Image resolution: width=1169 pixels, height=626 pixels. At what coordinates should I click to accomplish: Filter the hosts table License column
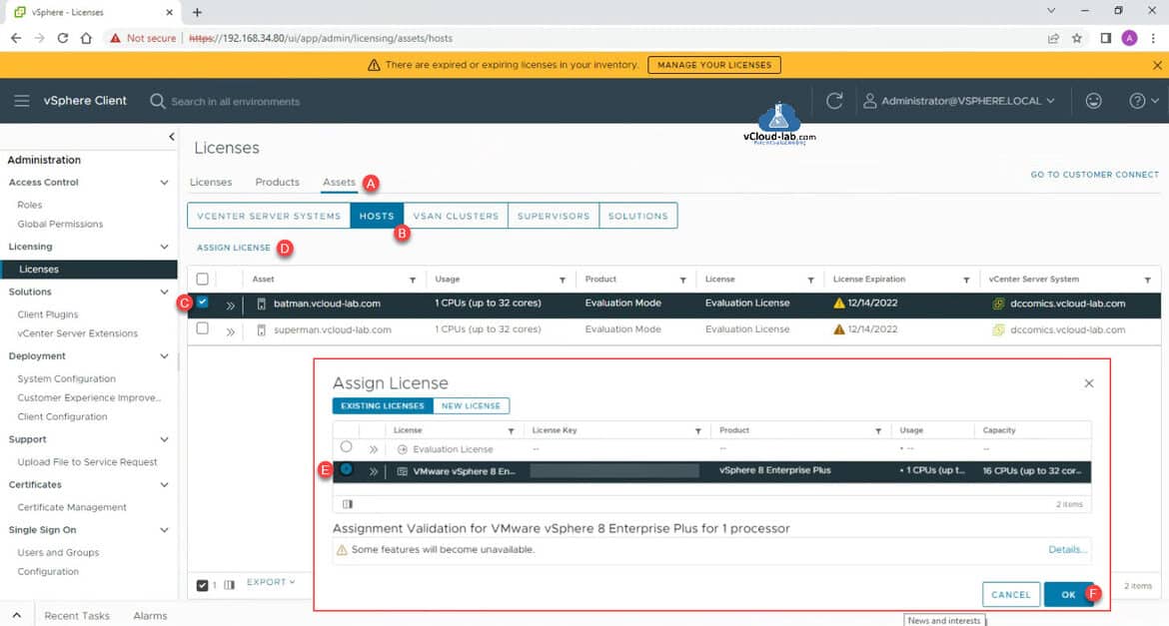tap(810, 281)
